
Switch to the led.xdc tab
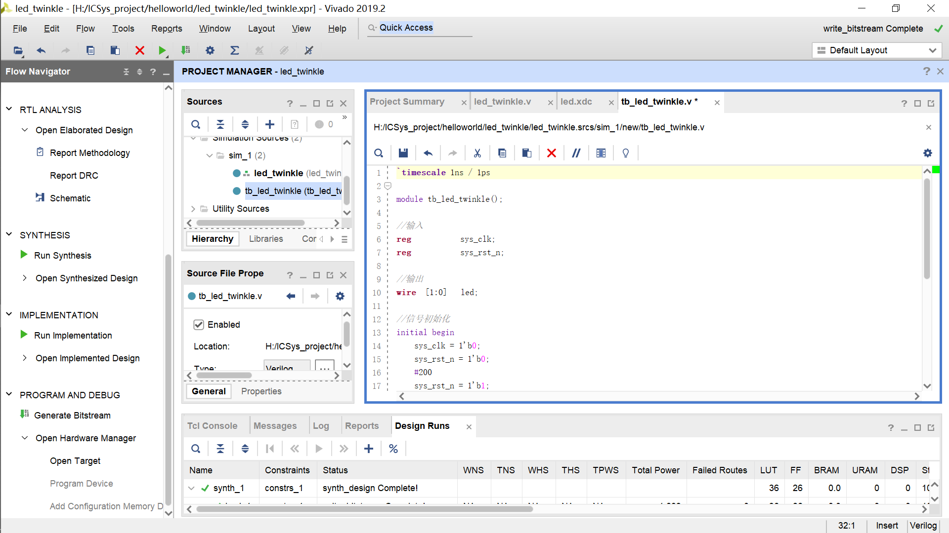click(x=576, y=102)
